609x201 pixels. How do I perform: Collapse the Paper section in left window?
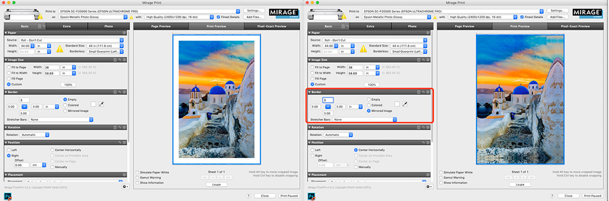point(6,33)
